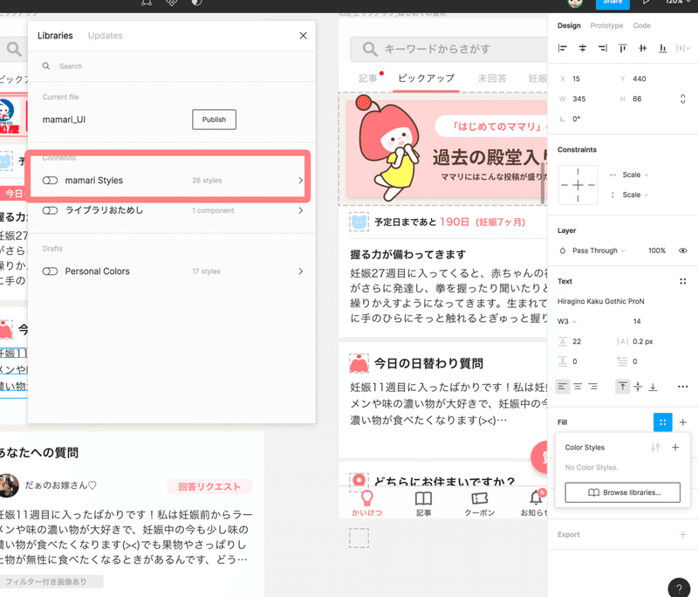Screen dimensions: 698x597
Task: Select the Code tab
Action: (641, 25)
